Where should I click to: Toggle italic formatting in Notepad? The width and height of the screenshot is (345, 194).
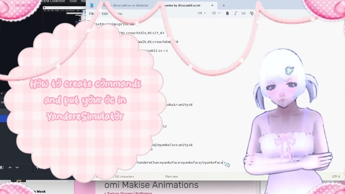[235, 13]
